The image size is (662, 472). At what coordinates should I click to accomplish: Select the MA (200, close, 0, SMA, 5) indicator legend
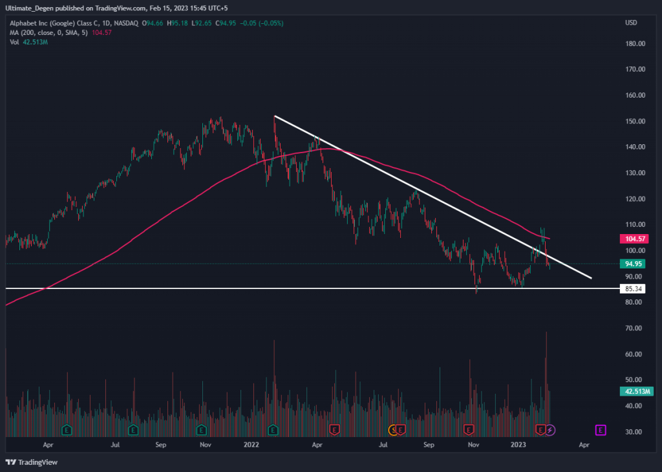coord(48,32)
